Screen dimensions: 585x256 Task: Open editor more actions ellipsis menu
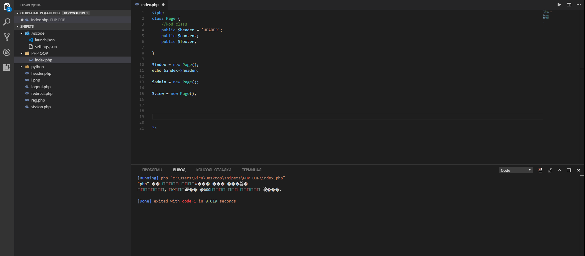(x=579, y=5)
